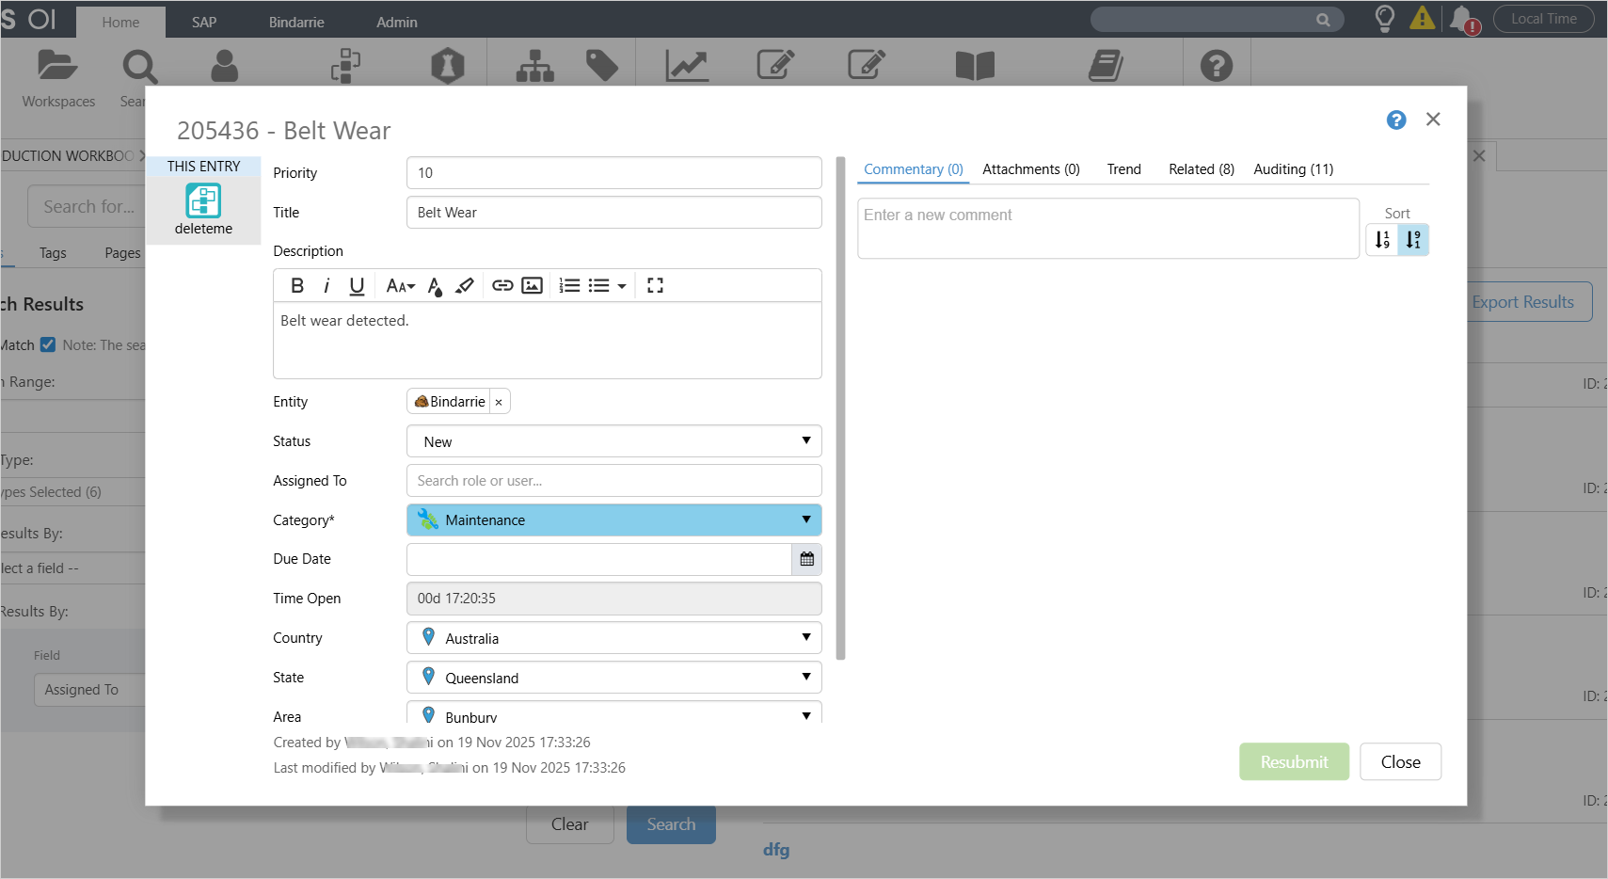Screen dimensions: 1608x879
Task: Open the font color picker
Action: point(435,286)
